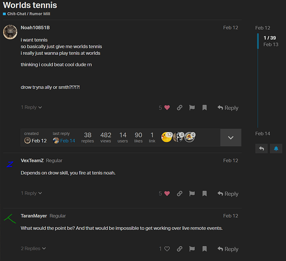Image resolution: width=286 pixels, height=261 pixels.
Task: Click the notification bell in timeline panel
Action: click(276, 149)
